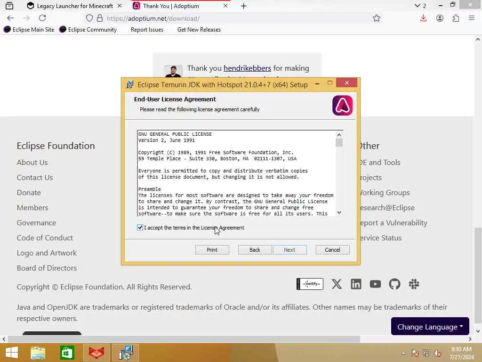
Task: Open Donate footer link
Action: click(29, 192)
